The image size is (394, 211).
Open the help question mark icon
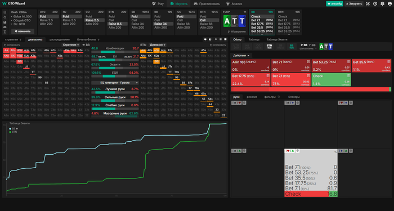pyautogui.click(x=375, y=4)
